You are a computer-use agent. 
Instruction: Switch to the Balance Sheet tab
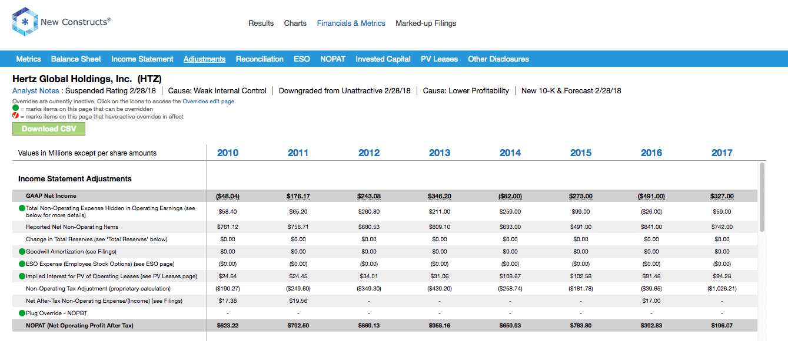(76, 59)
